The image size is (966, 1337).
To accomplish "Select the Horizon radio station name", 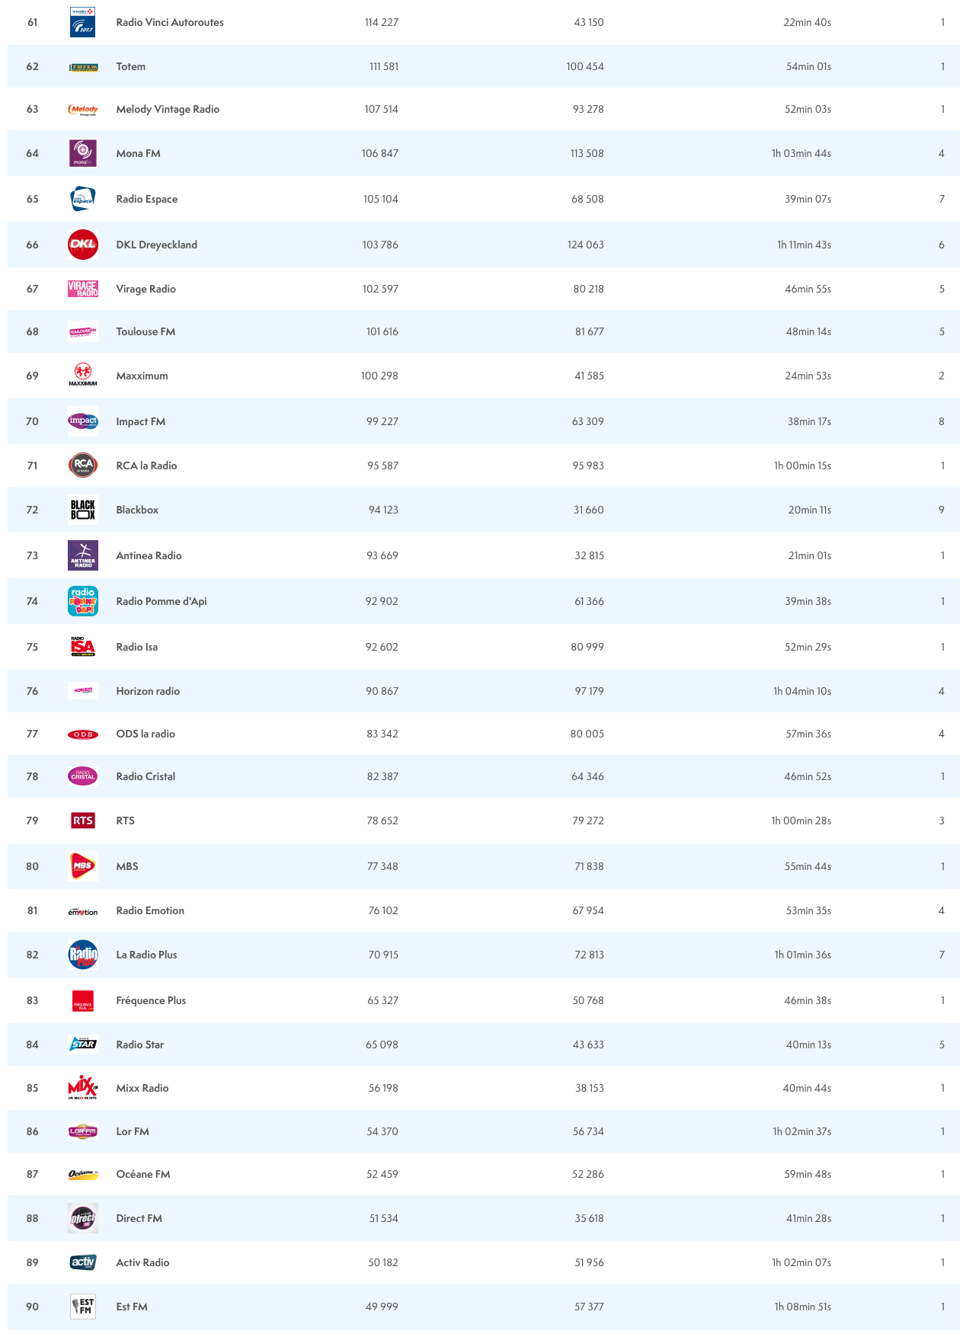I will click(x=148, y=691).
